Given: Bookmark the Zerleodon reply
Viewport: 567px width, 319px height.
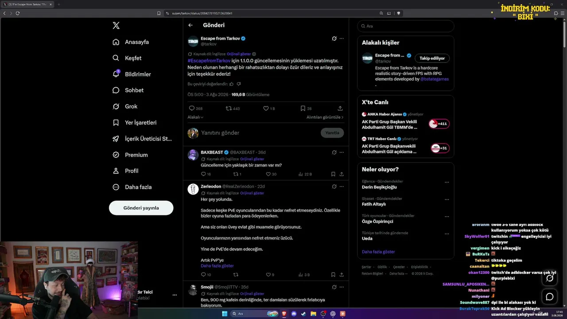Looking at the screenshot, I should pyautogui.click(x=333, y=275).
